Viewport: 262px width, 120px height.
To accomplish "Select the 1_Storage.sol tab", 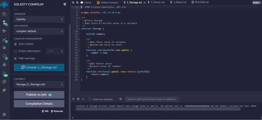I will point(133,3).
